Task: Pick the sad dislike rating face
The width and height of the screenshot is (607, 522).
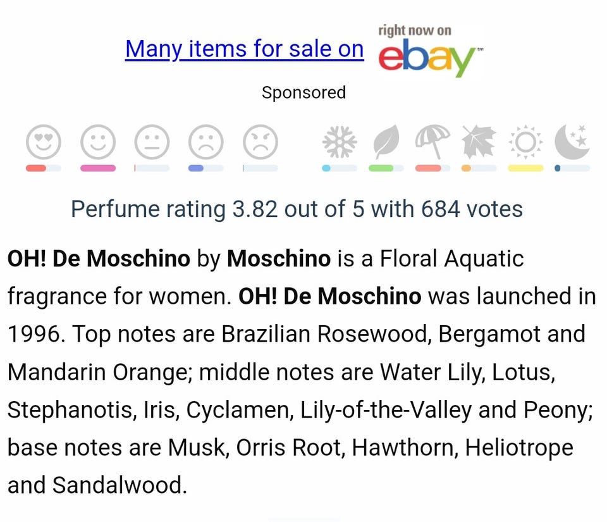Action: click(x=206, y=142)
